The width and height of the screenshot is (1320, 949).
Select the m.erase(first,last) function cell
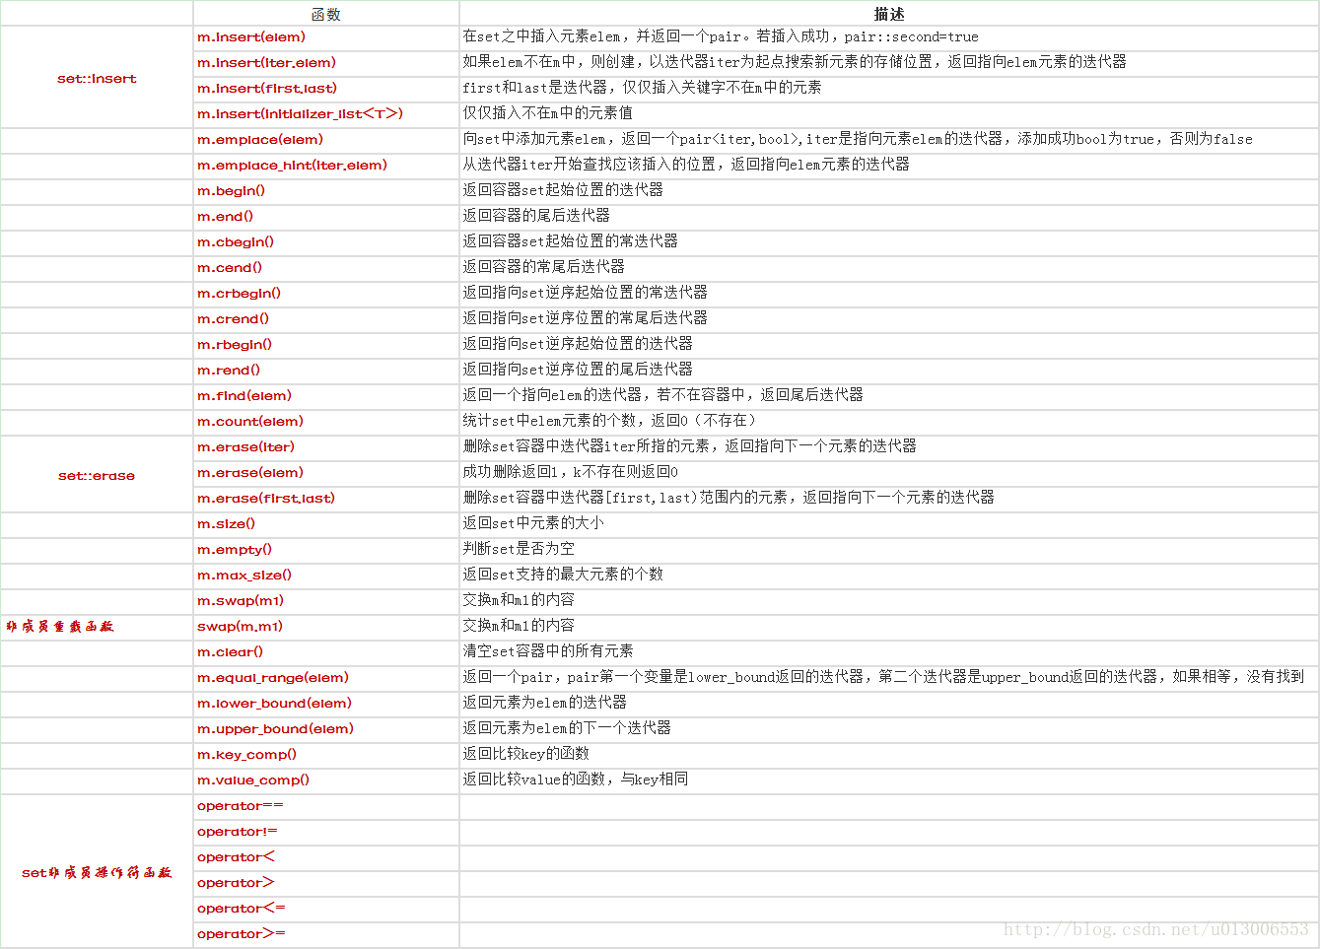click(x=326, y=499)
